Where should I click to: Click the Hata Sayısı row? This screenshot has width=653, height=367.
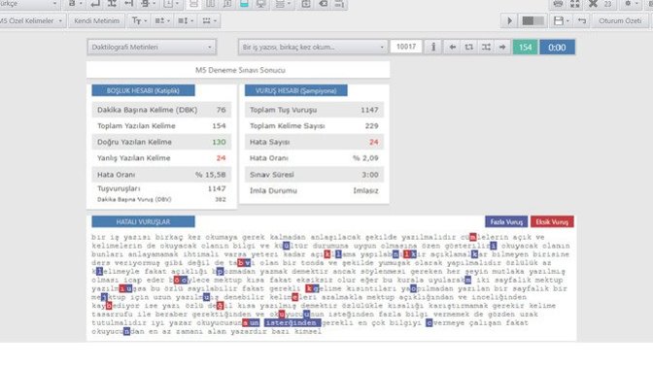314,142
